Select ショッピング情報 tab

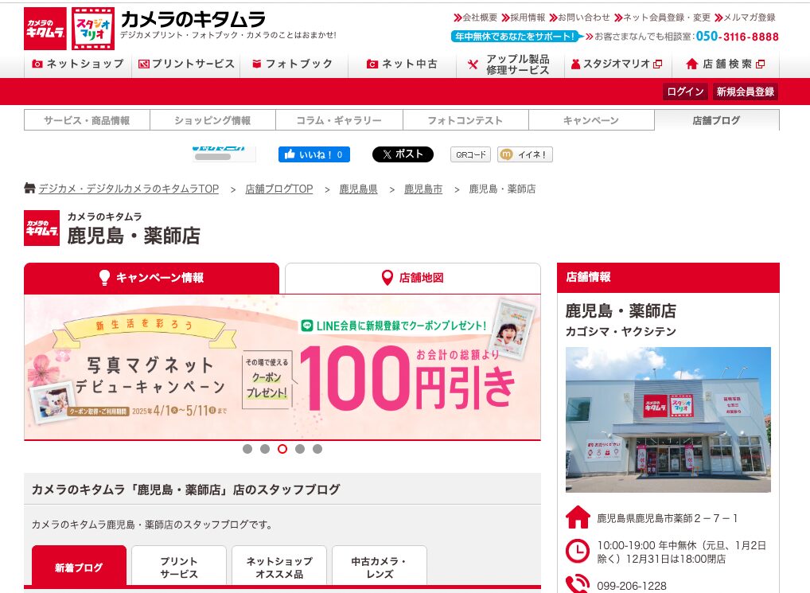pyautogui.click(x=212, y=120)
